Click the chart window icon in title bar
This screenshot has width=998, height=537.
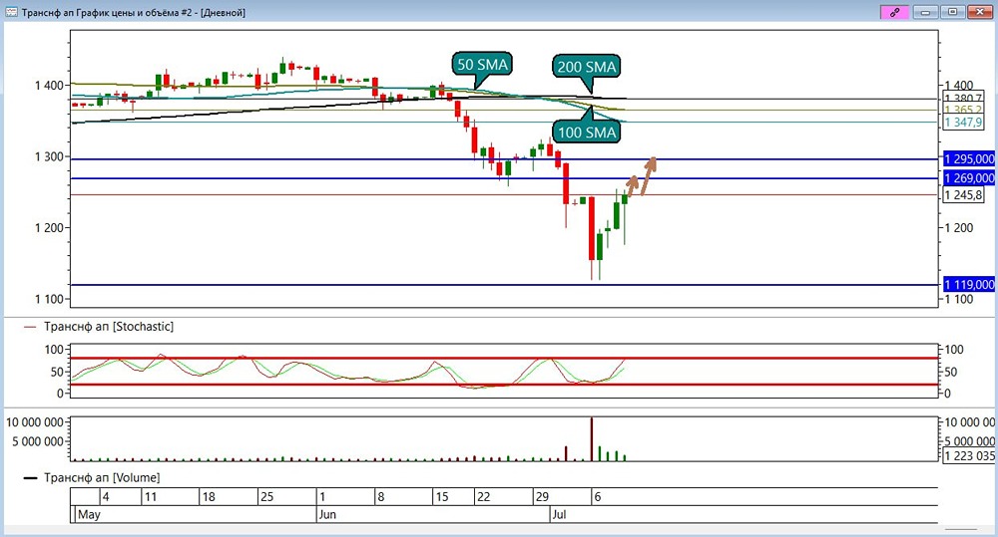(x=11, y=12)
